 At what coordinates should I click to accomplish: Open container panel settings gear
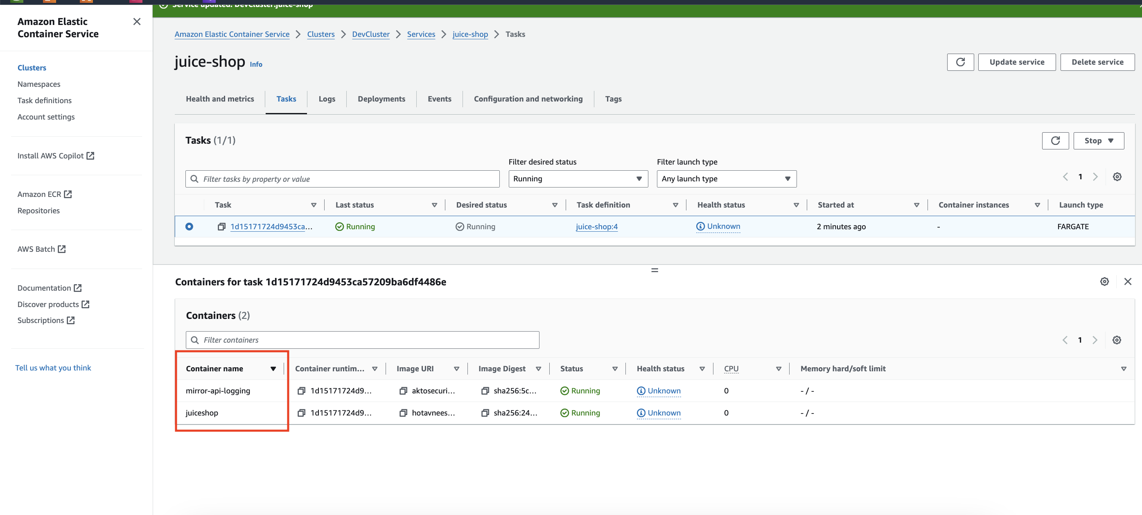click(x=1104, y=281)
